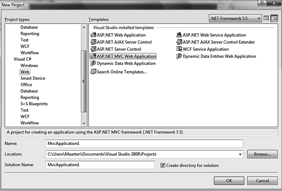Select the ASP.NET Web Service Application icon
The image size is (282, 191).
coord(179,35)
